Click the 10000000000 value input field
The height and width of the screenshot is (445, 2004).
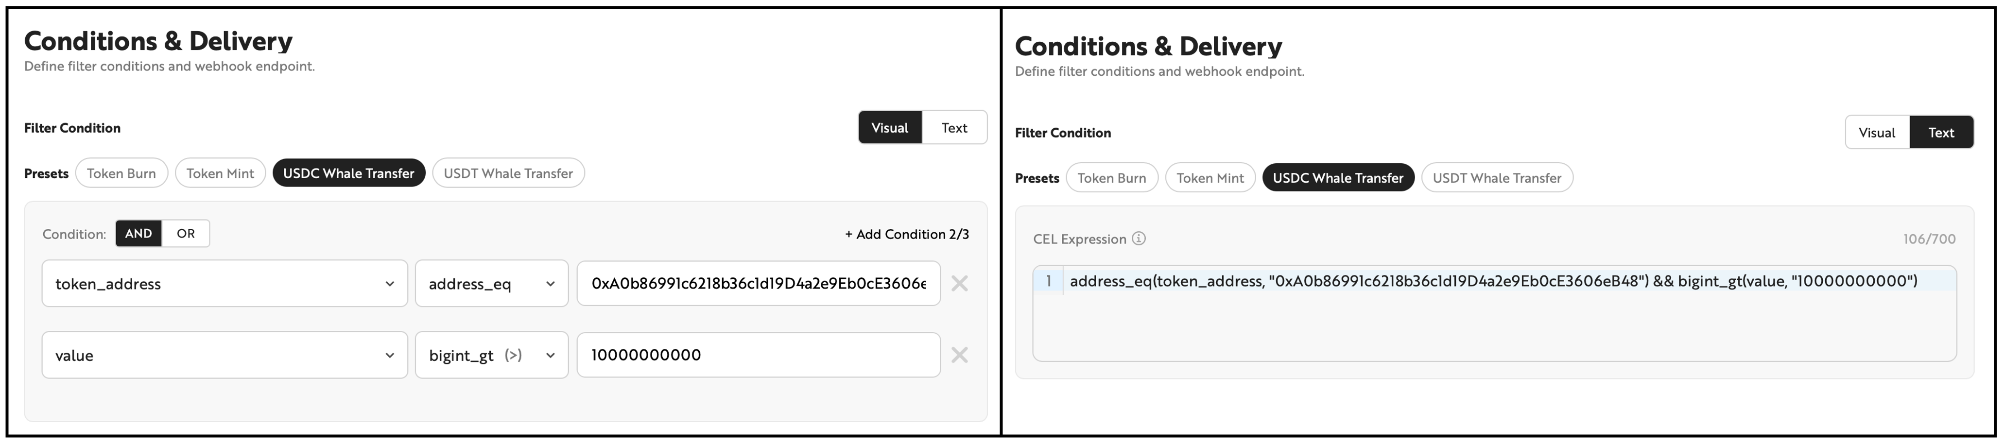758,356
